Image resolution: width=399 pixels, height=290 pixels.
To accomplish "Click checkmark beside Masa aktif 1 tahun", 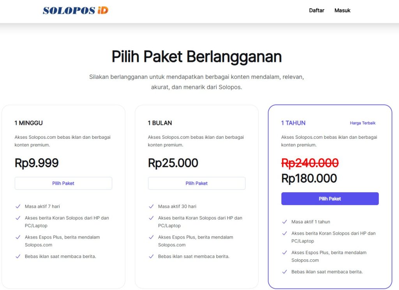I will coord(284,222).
